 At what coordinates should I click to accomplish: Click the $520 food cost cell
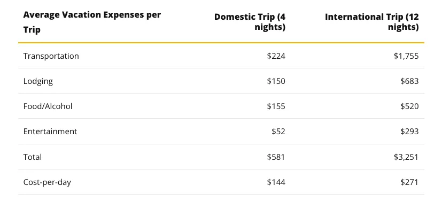click(x=409, y=106)
